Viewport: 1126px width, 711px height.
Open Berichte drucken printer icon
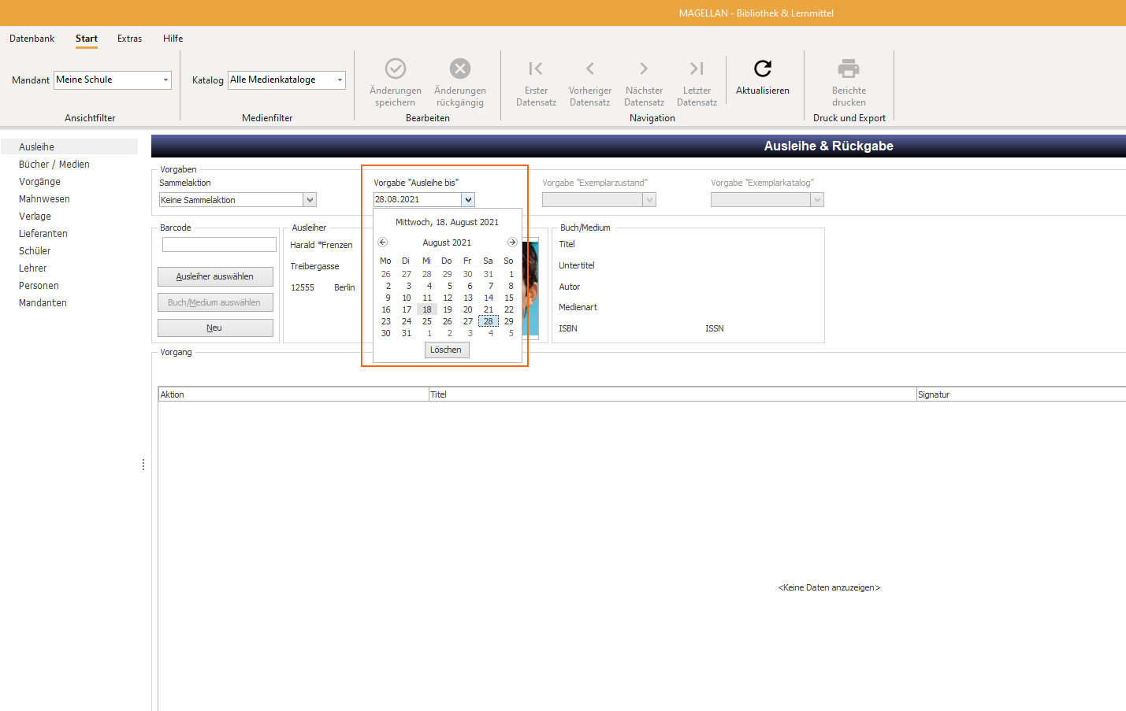(849, 69)
